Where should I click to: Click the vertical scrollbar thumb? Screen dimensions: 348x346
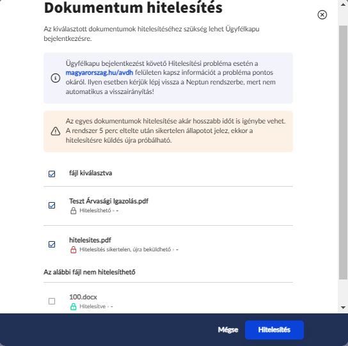pyautogui.click(x=343, y=152)
